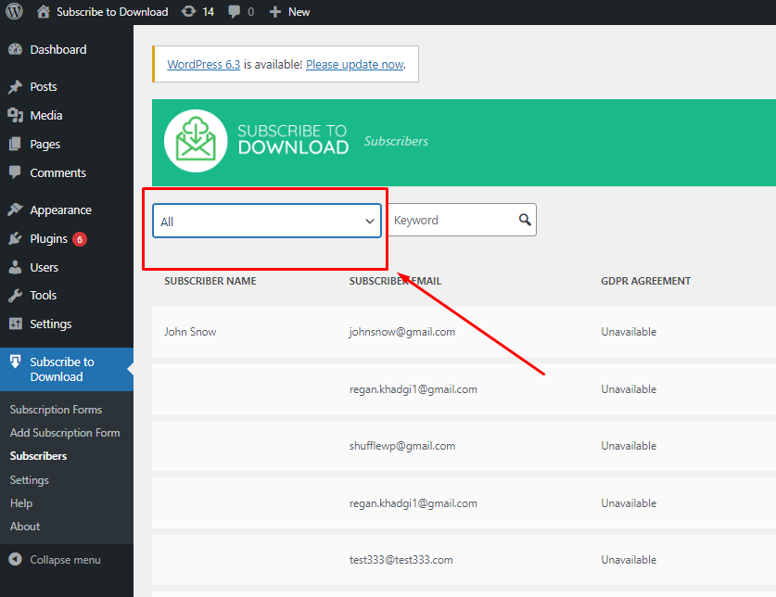Go to Subscription Forms submenu
Screen dimensions: 776x597
pyautogui.click(x=56, y=410)
